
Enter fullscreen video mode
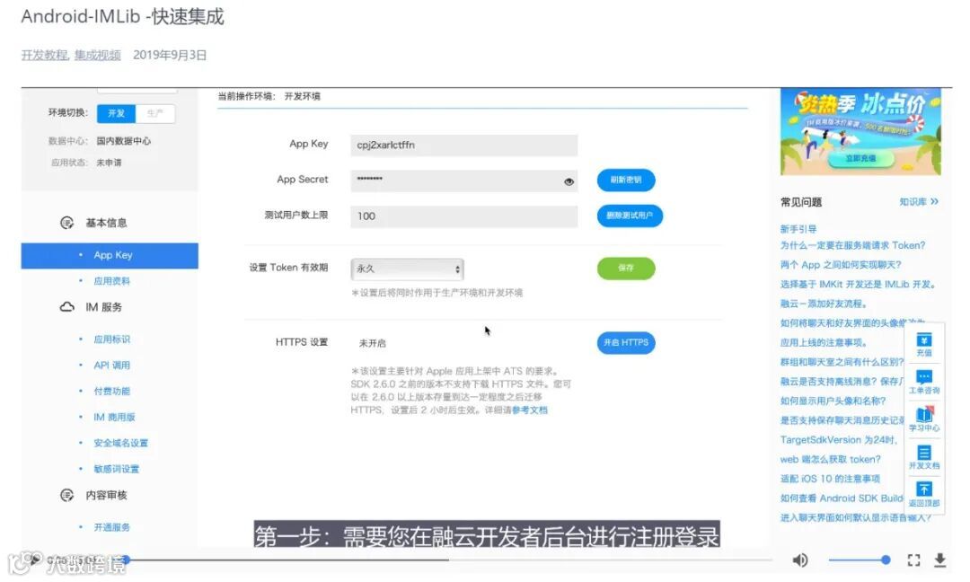coord(913,560)
